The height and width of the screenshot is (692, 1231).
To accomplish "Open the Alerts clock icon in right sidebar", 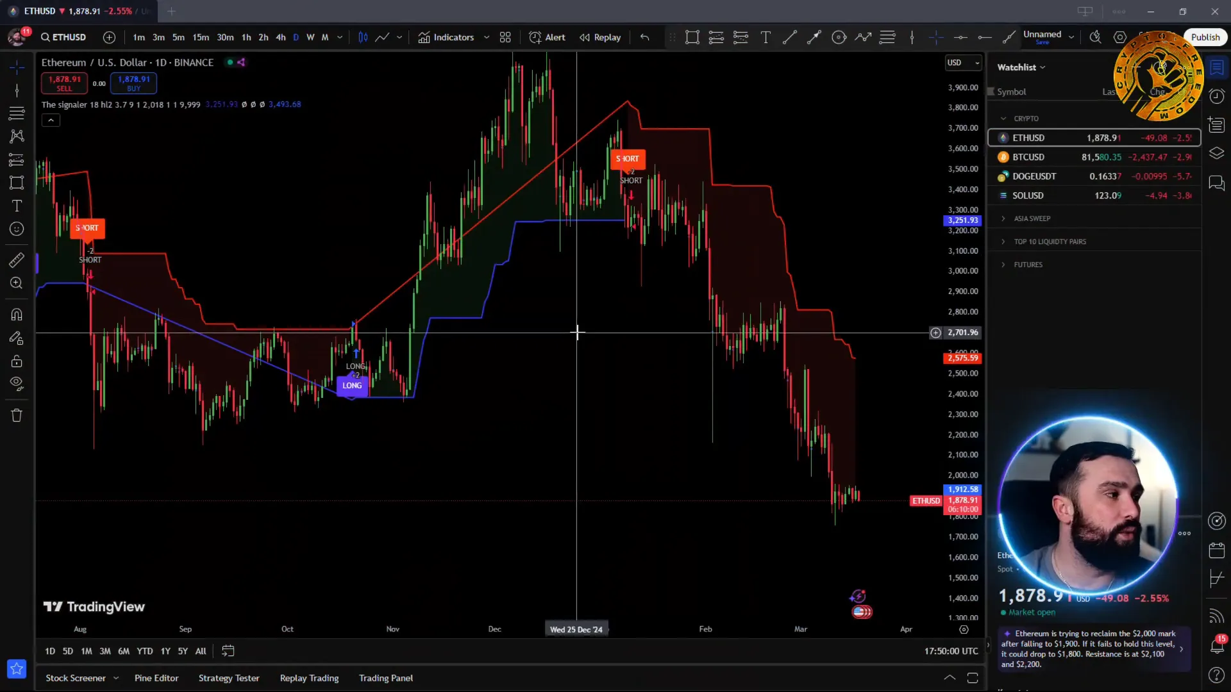I will coord(1217,96).
